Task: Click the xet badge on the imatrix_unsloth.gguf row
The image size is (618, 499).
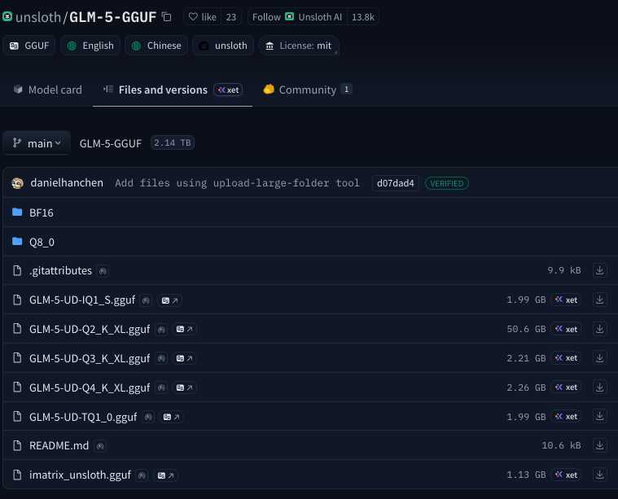Action: 566,475
